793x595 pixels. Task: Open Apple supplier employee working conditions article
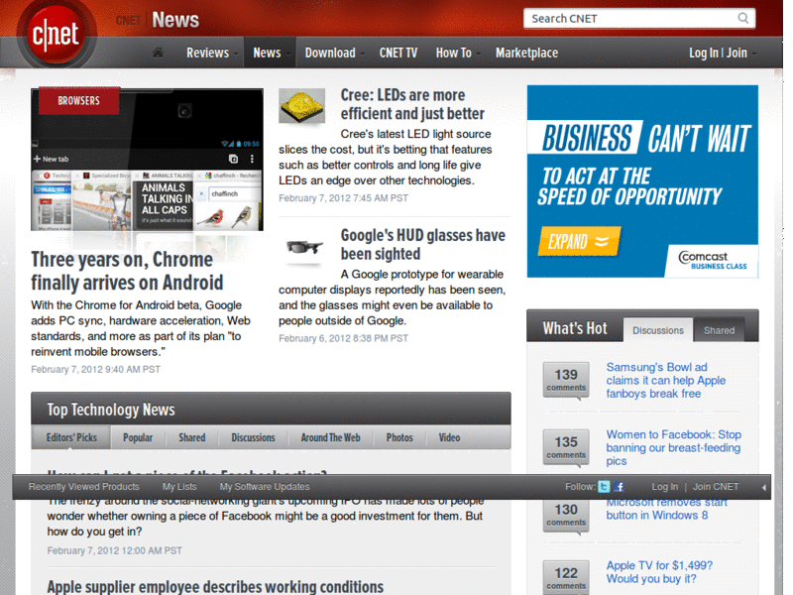tap(215, 587)
